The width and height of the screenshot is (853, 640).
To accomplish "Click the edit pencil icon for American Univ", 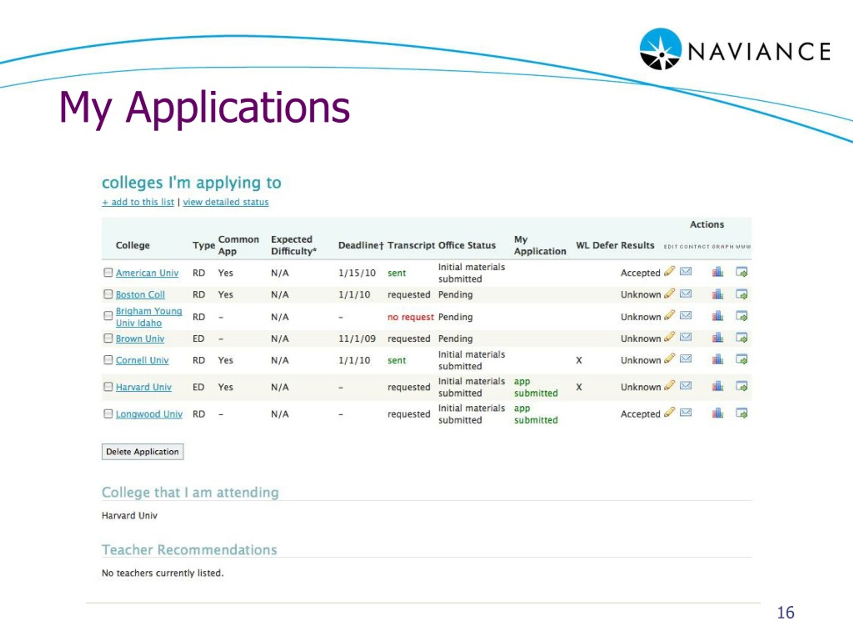I will point(669,271).
